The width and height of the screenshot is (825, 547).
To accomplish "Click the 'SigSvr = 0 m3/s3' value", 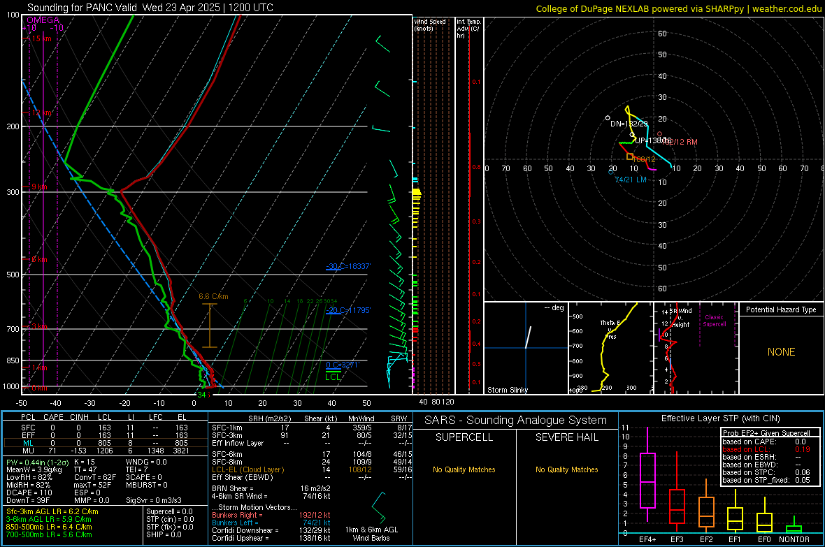I will 154,501.
